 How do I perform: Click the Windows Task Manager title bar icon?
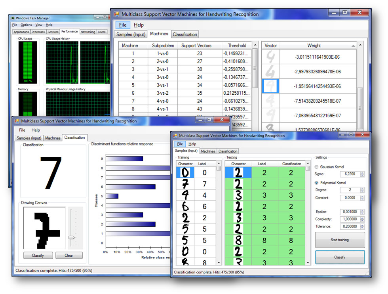(x=13, y=18)
